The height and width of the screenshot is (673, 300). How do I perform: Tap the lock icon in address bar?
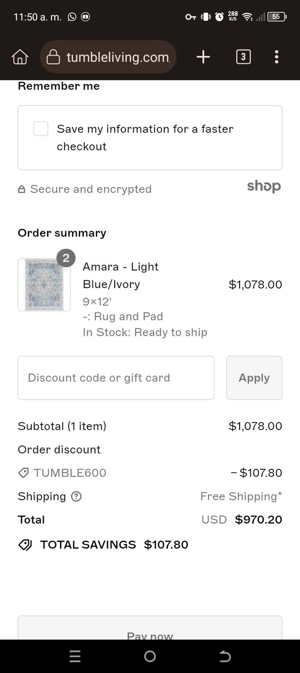53,57
